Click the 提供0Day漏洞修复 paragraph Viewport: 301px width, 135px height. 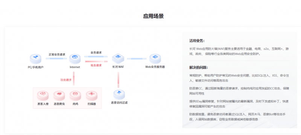coord(239,104)
